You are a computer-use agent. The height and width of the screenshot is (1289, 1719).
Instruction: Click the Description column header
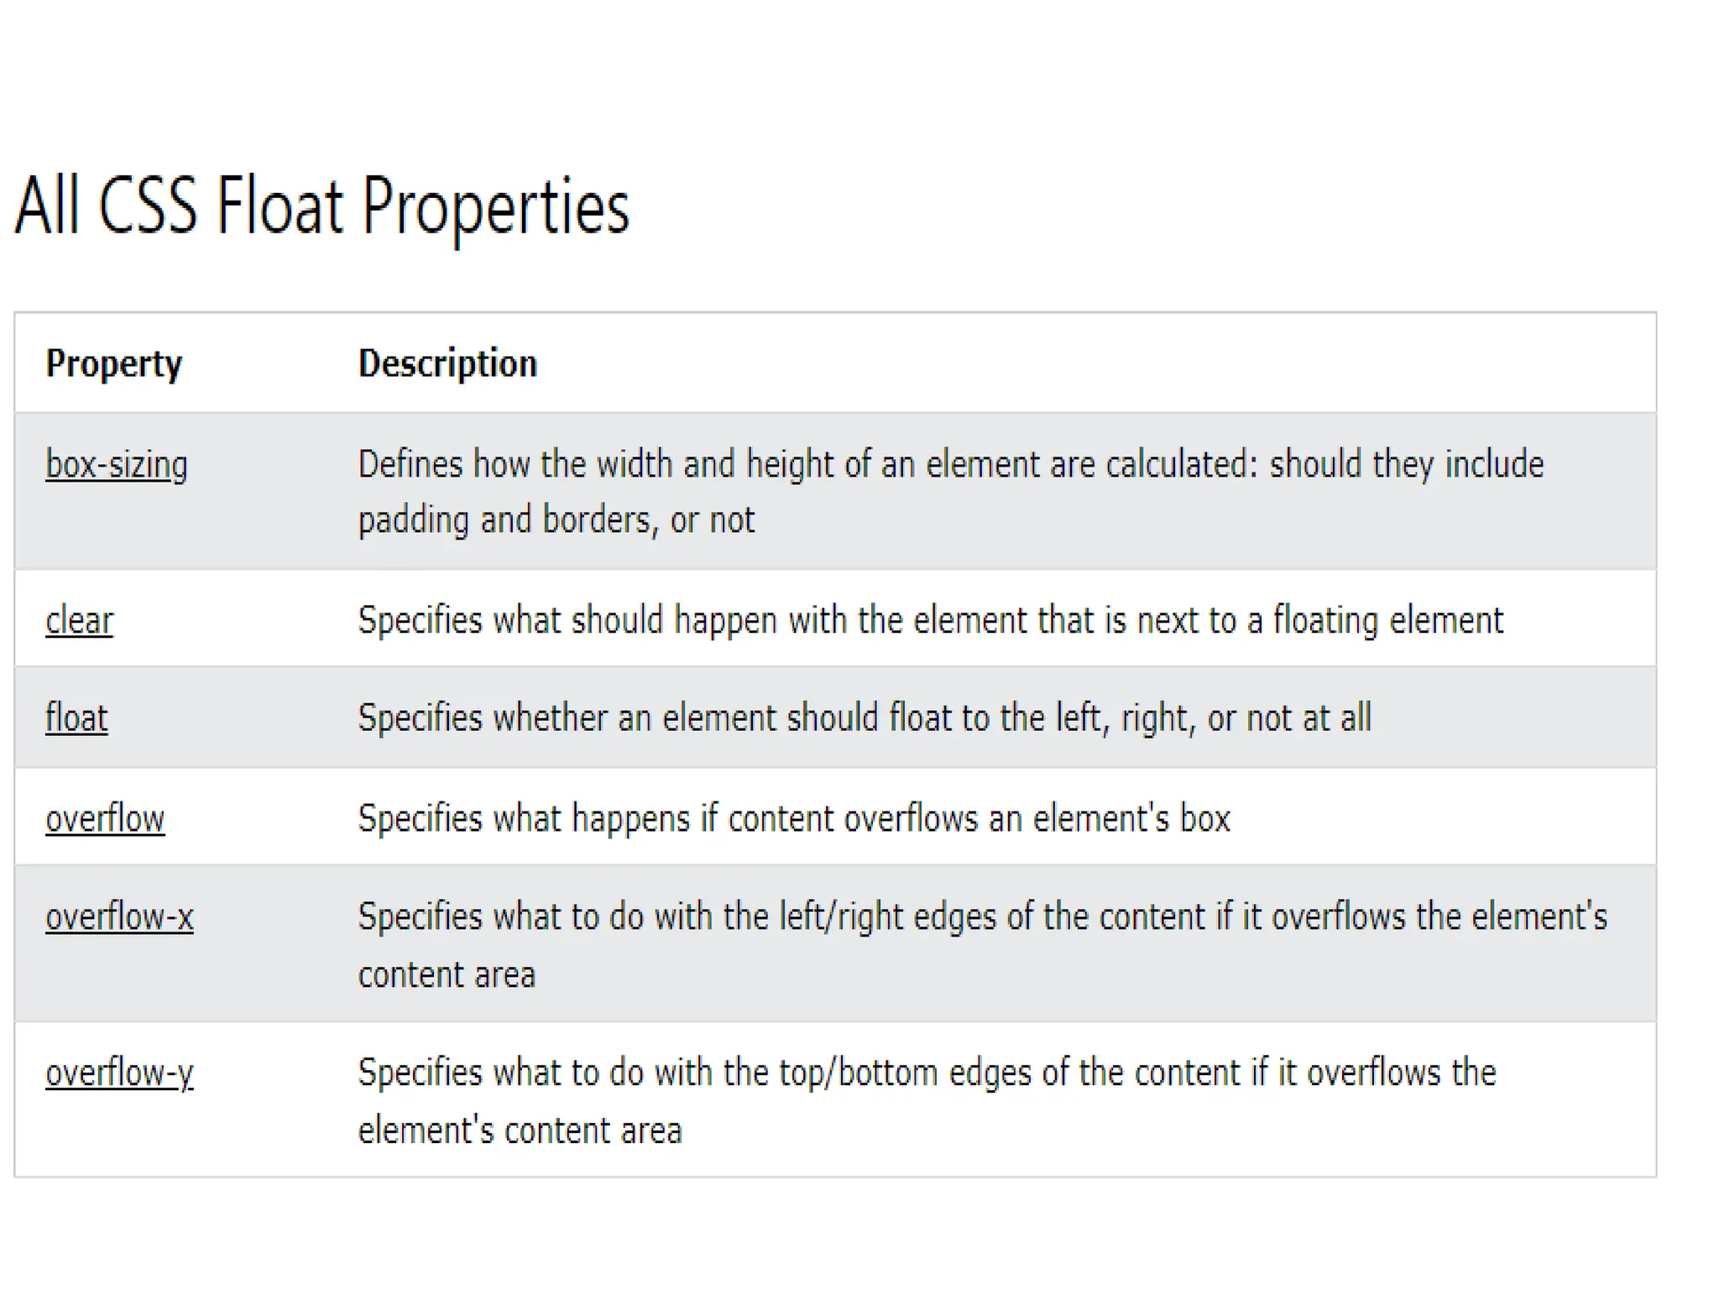point(447,364)
